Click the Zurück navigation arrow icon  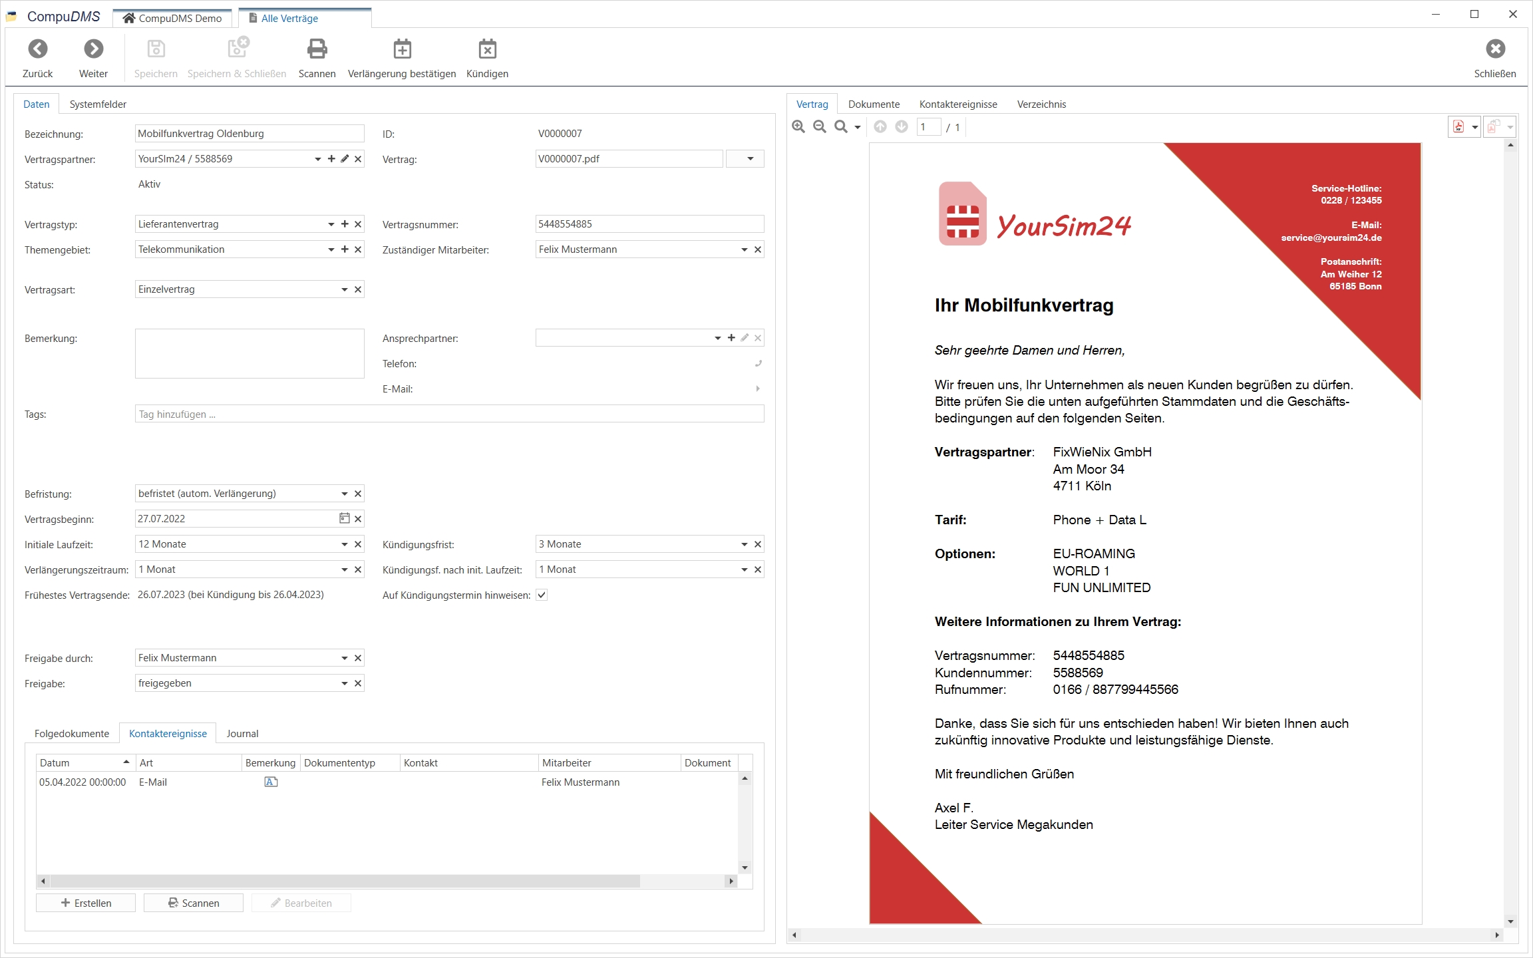pyautogui.click(x=38, y=49)
